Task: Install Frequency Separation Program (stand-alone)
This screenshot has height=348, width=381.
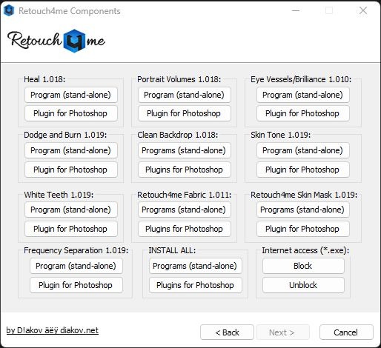Action: [76, 266]
